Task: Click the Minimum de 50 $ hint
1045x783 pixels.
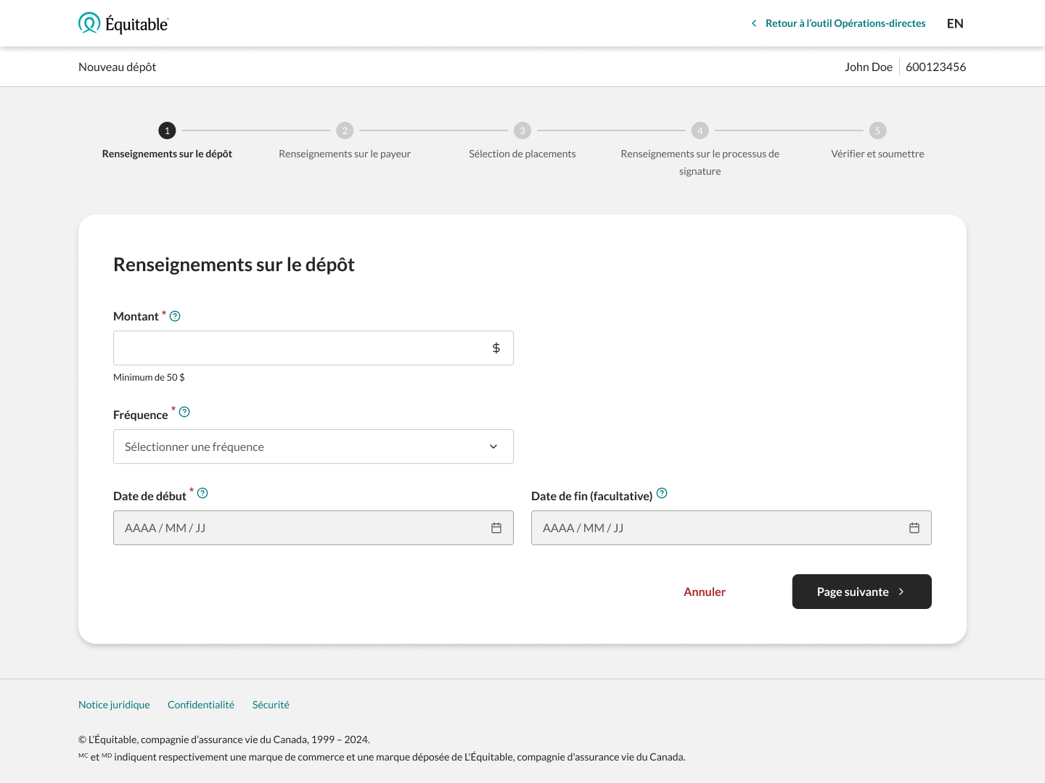Action: pos(149,377)
